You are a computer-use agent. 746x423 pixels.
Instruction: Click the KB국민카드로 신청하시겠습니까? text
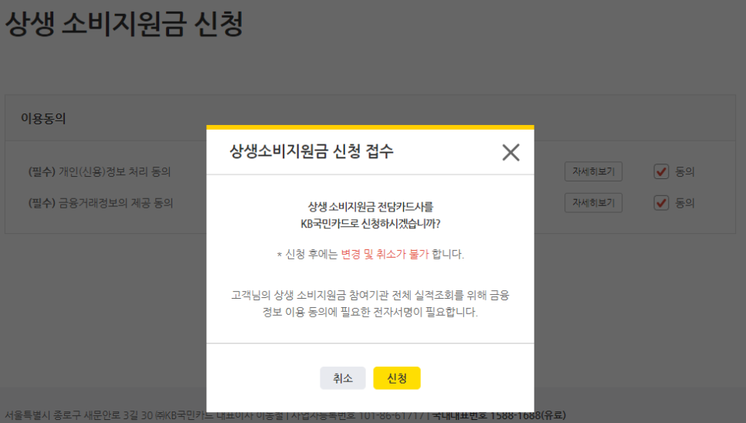pyautogui.click(x=370, y=223)
